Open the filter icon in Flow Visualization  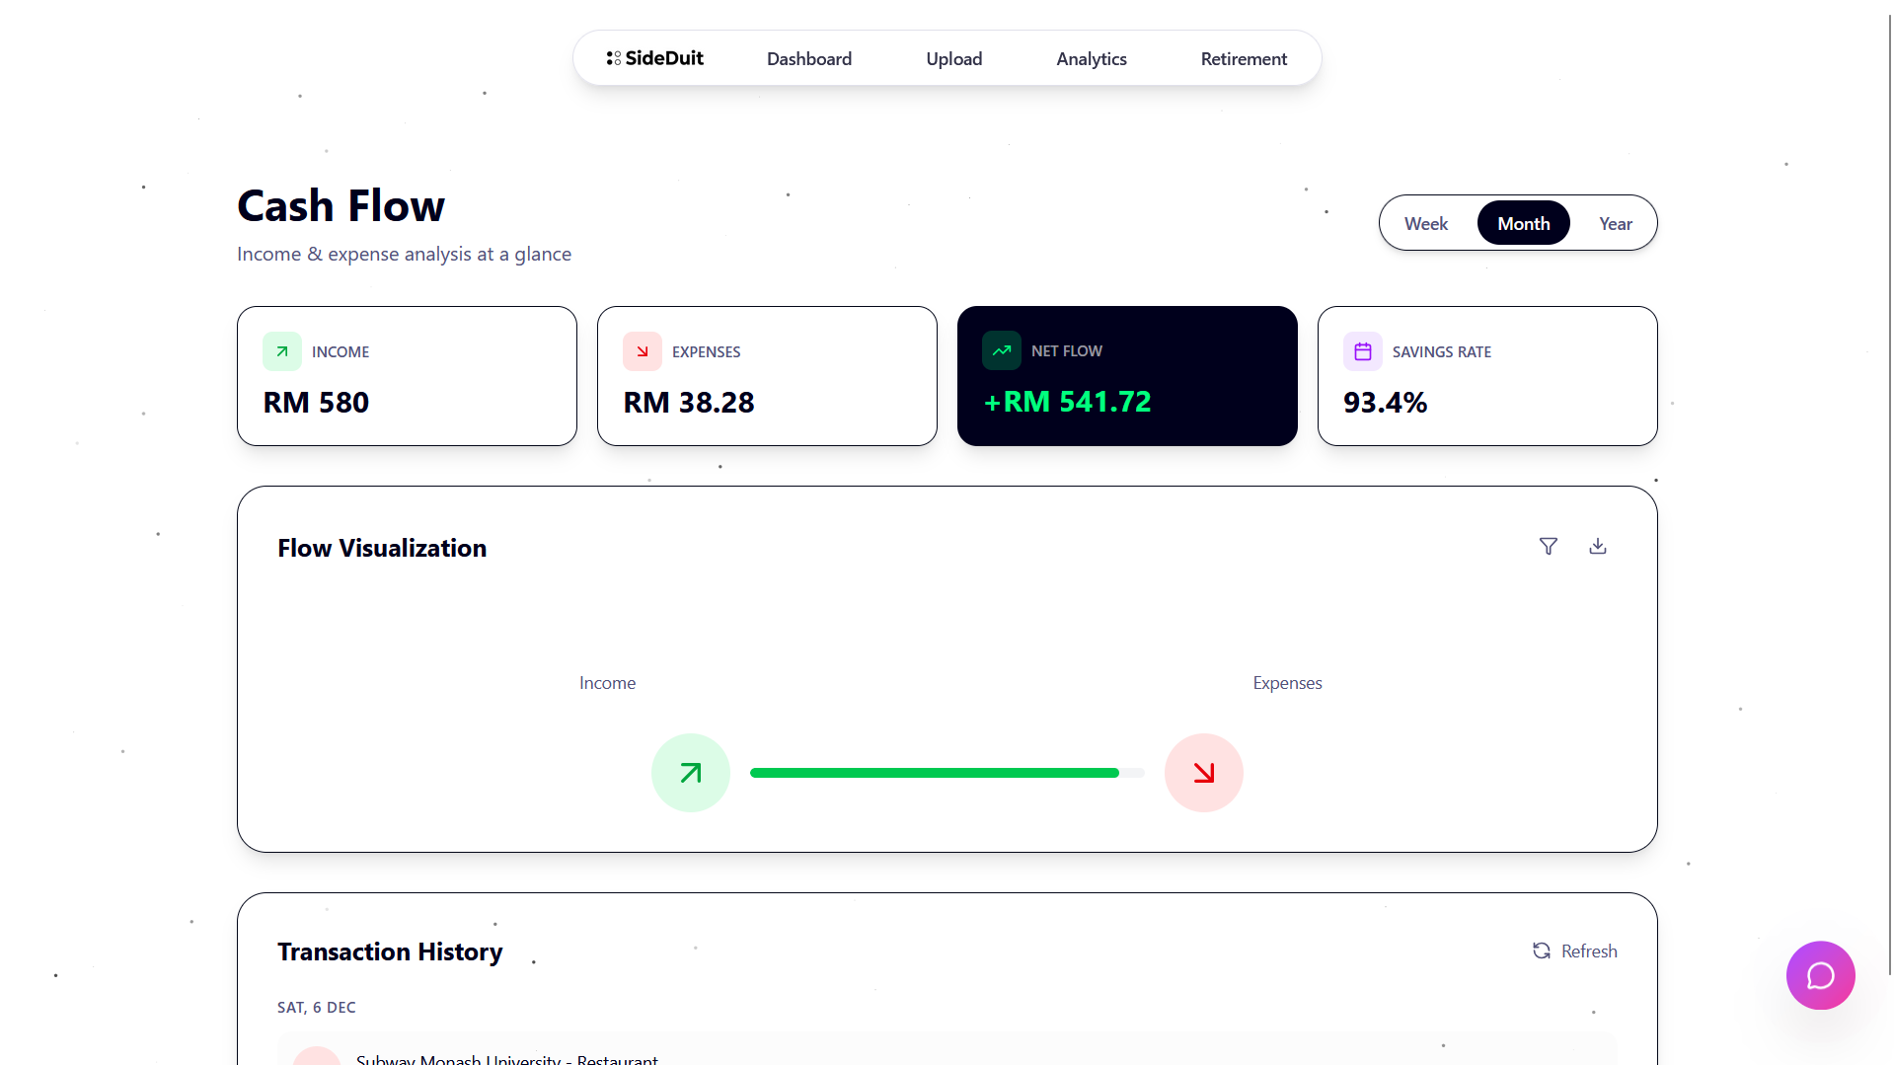point(1549,547)
